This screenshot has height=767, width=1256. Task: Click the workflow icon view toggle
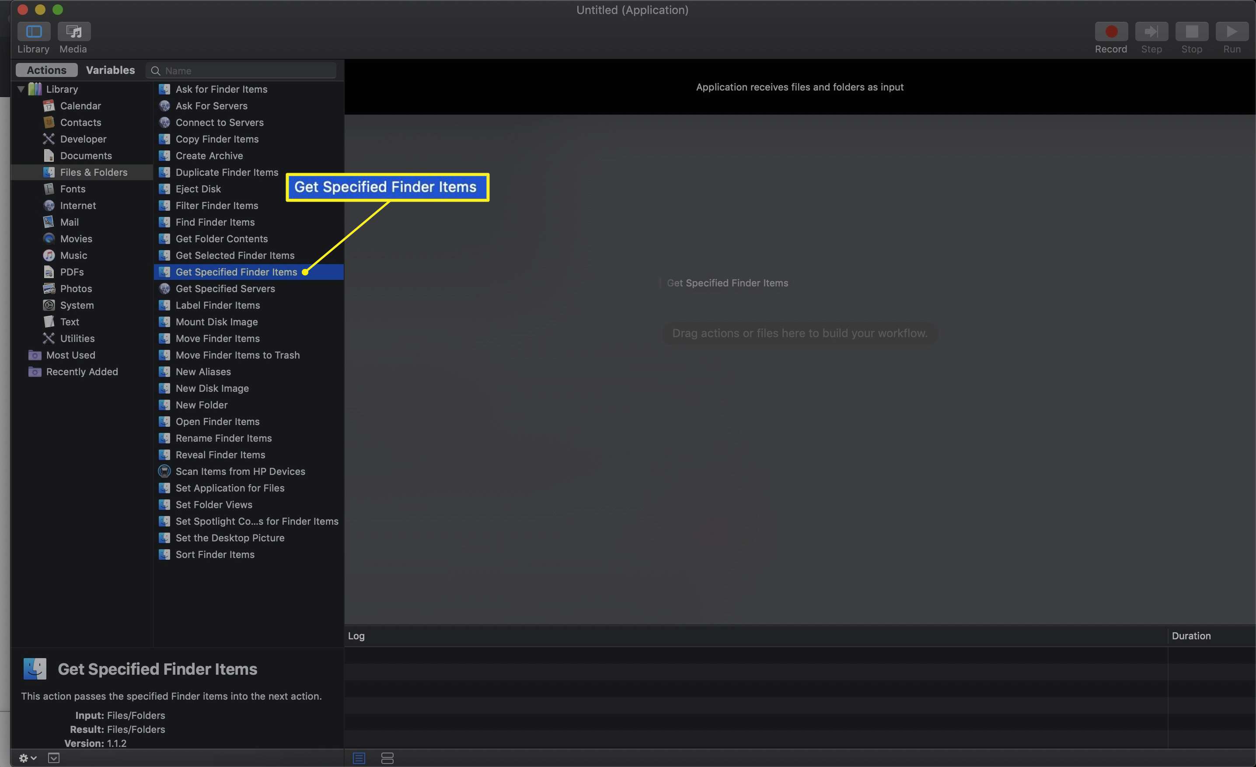click(387, 758)
